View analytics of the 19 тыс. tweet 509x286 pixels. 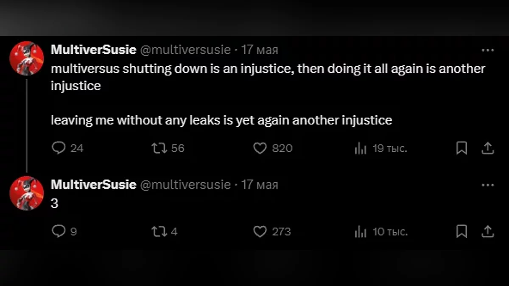360,148
